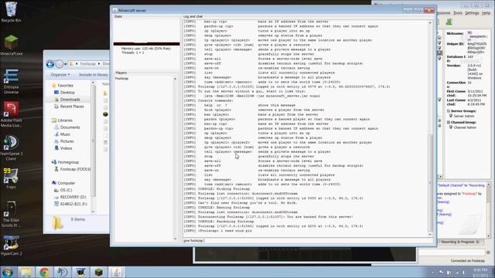This screenshot has width=495, height=278.
Task: Click Server Admin group in TeamSpeak info
Action: point(463,117)
